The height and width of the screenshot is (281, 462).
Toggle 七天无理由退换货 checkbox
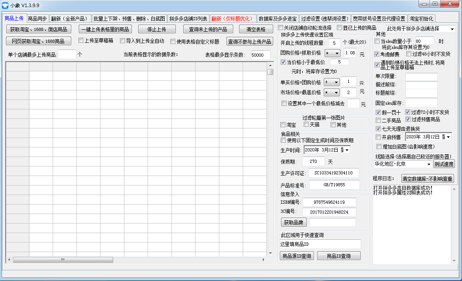(x=378, y=128)
